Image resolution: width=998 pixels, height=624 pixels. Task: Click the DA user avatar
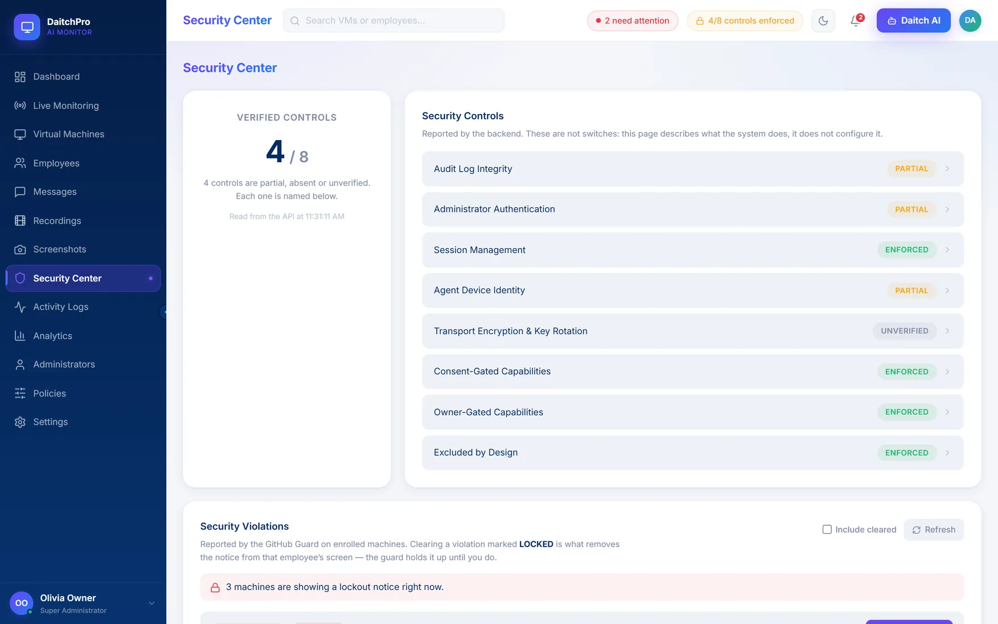point(970,20)
